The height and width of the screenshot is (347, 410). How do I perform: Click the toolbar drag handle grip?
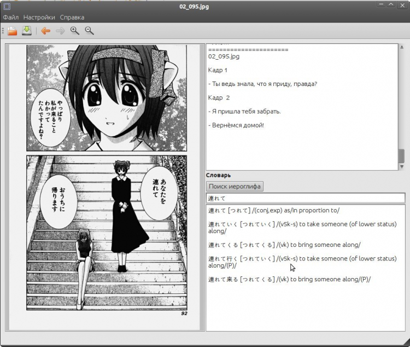(x=3, y=31)
